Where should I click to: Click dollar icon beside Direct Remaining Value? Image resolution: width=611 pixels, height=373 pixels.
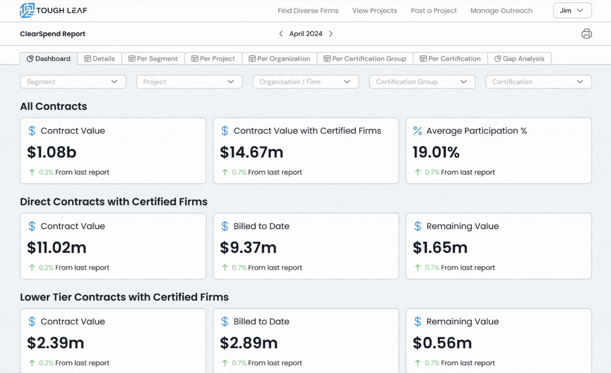point(417,226)
